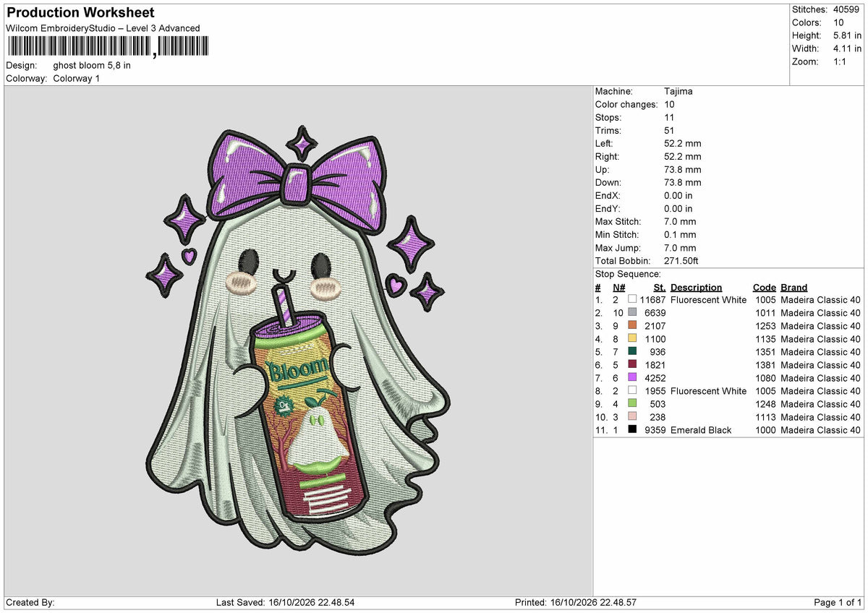The width and height of the screenshot is (868, 613).
Task: Click the gray color swatch in stop 2
Action: pyautogui.click(x=632, y=312)
